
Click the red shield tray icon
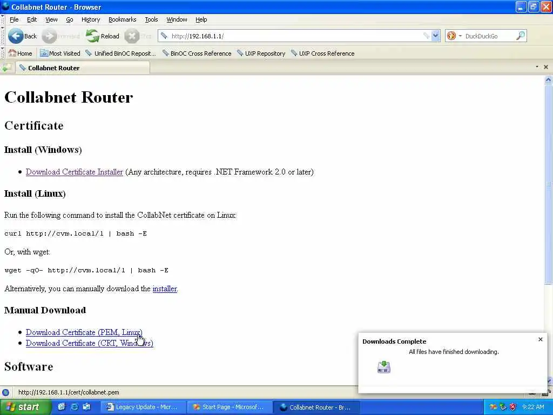pos(513,407)
